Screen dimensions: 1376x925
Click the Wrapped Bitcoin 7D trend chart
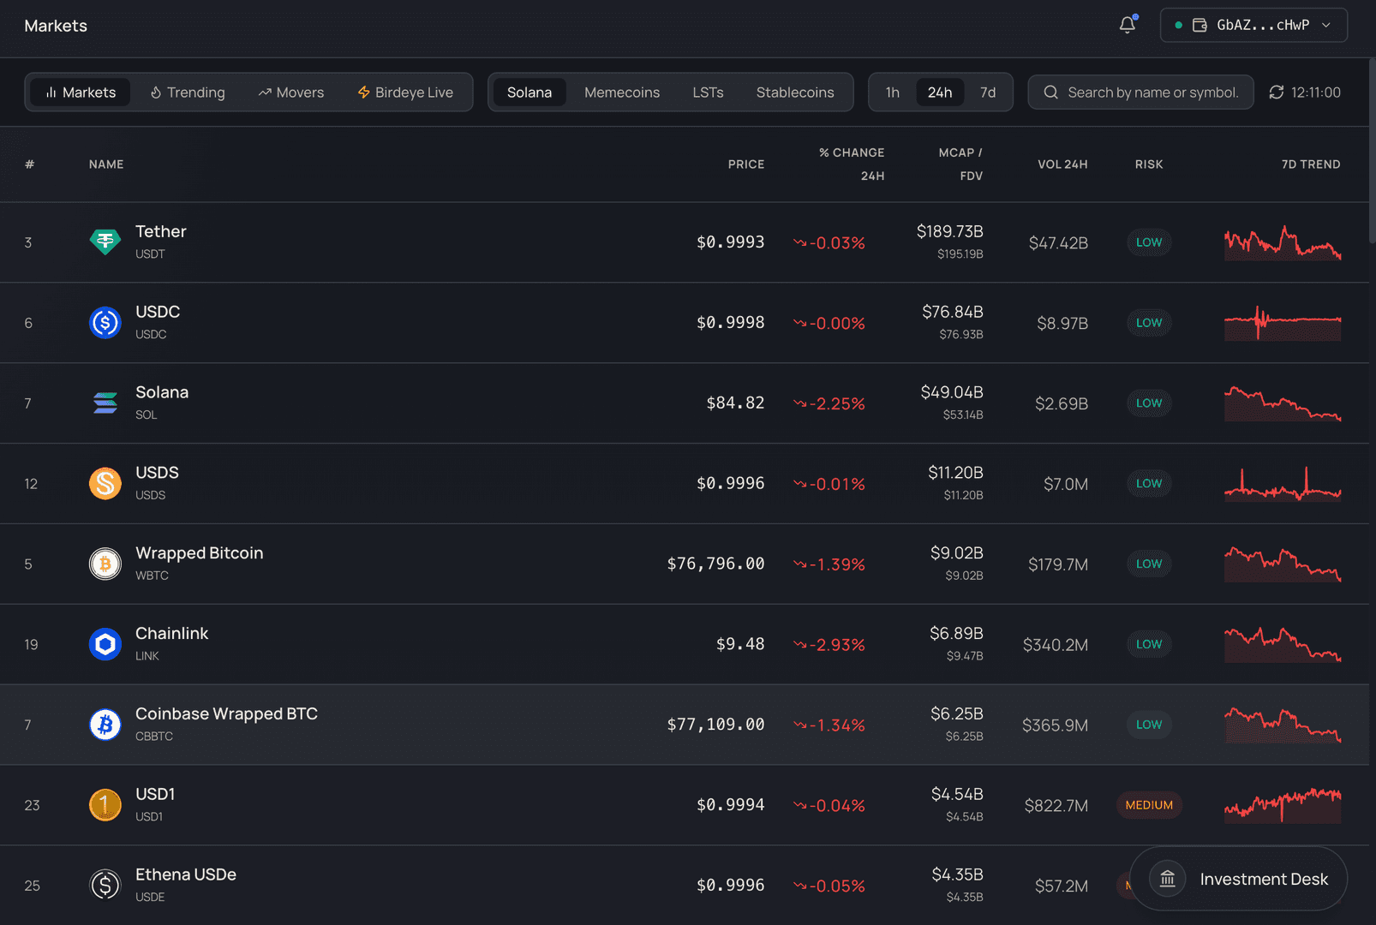[x=1283, y=564]
